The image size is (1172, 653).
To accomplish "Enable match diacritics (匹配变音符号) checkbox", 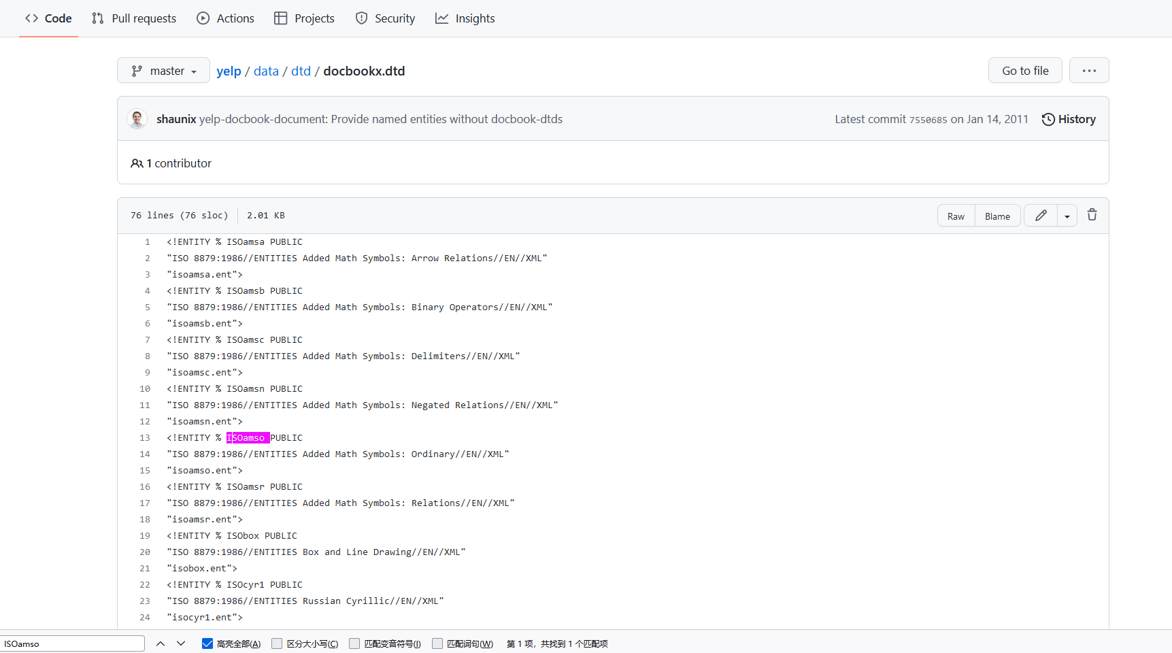I will coord(354,643).
